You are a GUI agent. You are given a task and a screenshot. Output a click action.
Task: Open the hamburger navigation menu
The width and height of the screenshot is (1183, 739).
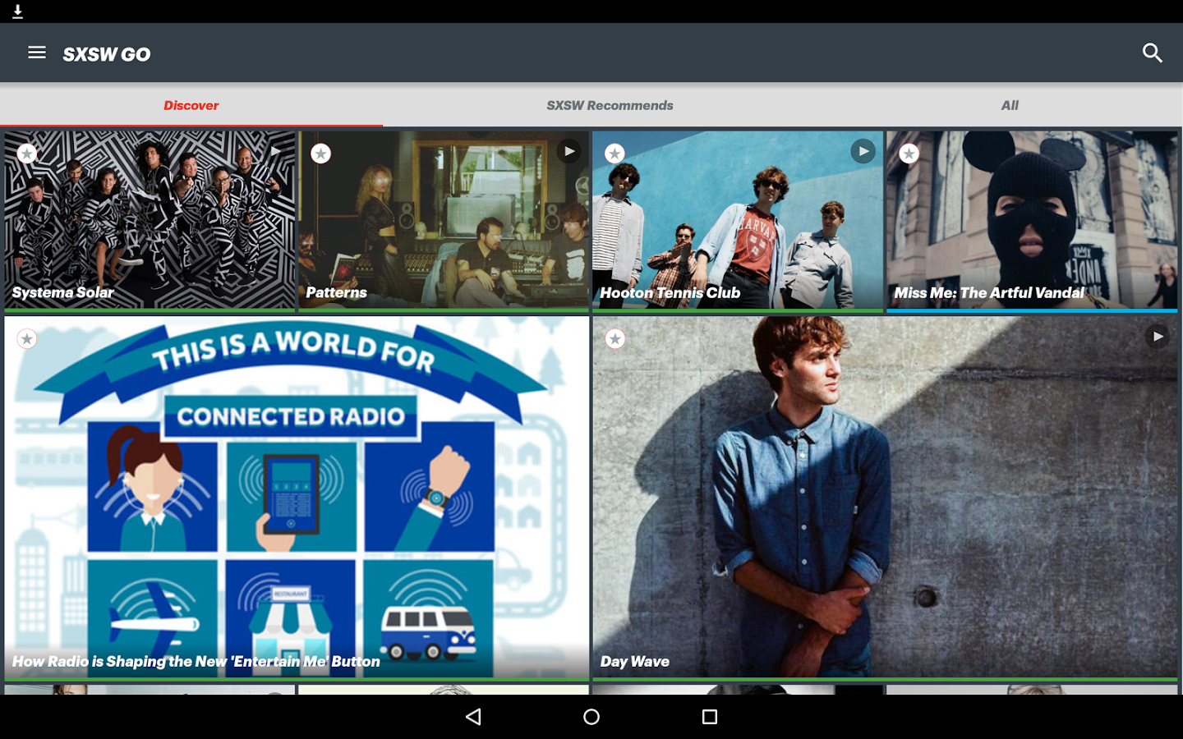(x=37, y=53)
